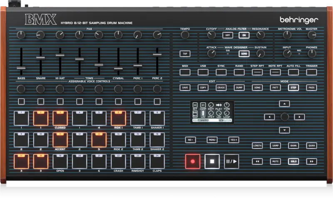Click the NO- button
The height and width of the screenshot is (198, 333).
coord(190,140)
